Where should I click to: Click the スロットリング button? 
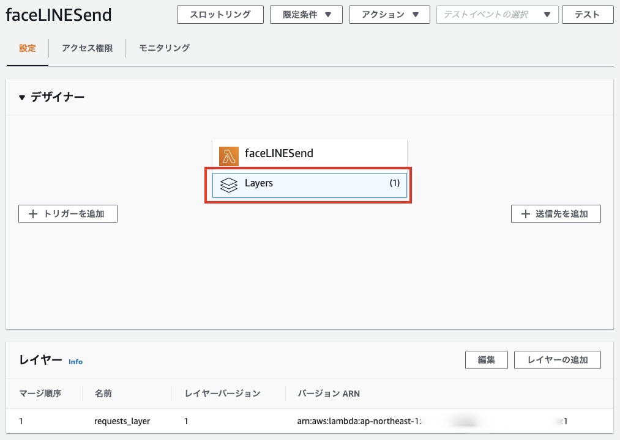[220, 15]
